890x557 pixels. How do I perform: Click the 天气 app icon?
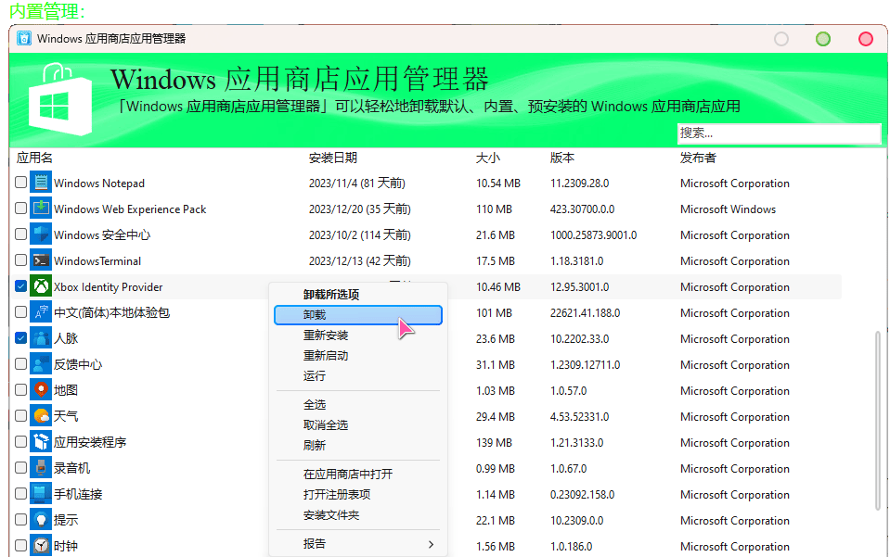tap(41, 416)
